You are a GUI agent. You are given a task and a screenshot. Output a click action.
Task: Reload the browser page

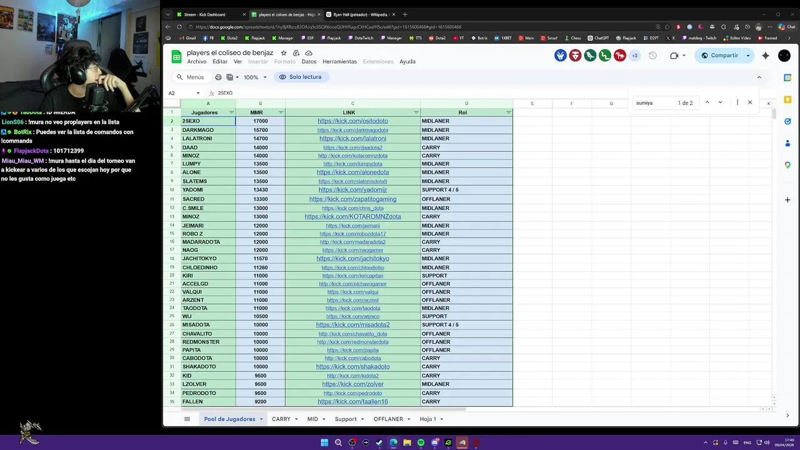pyautogui.click(x=179, y=27)
